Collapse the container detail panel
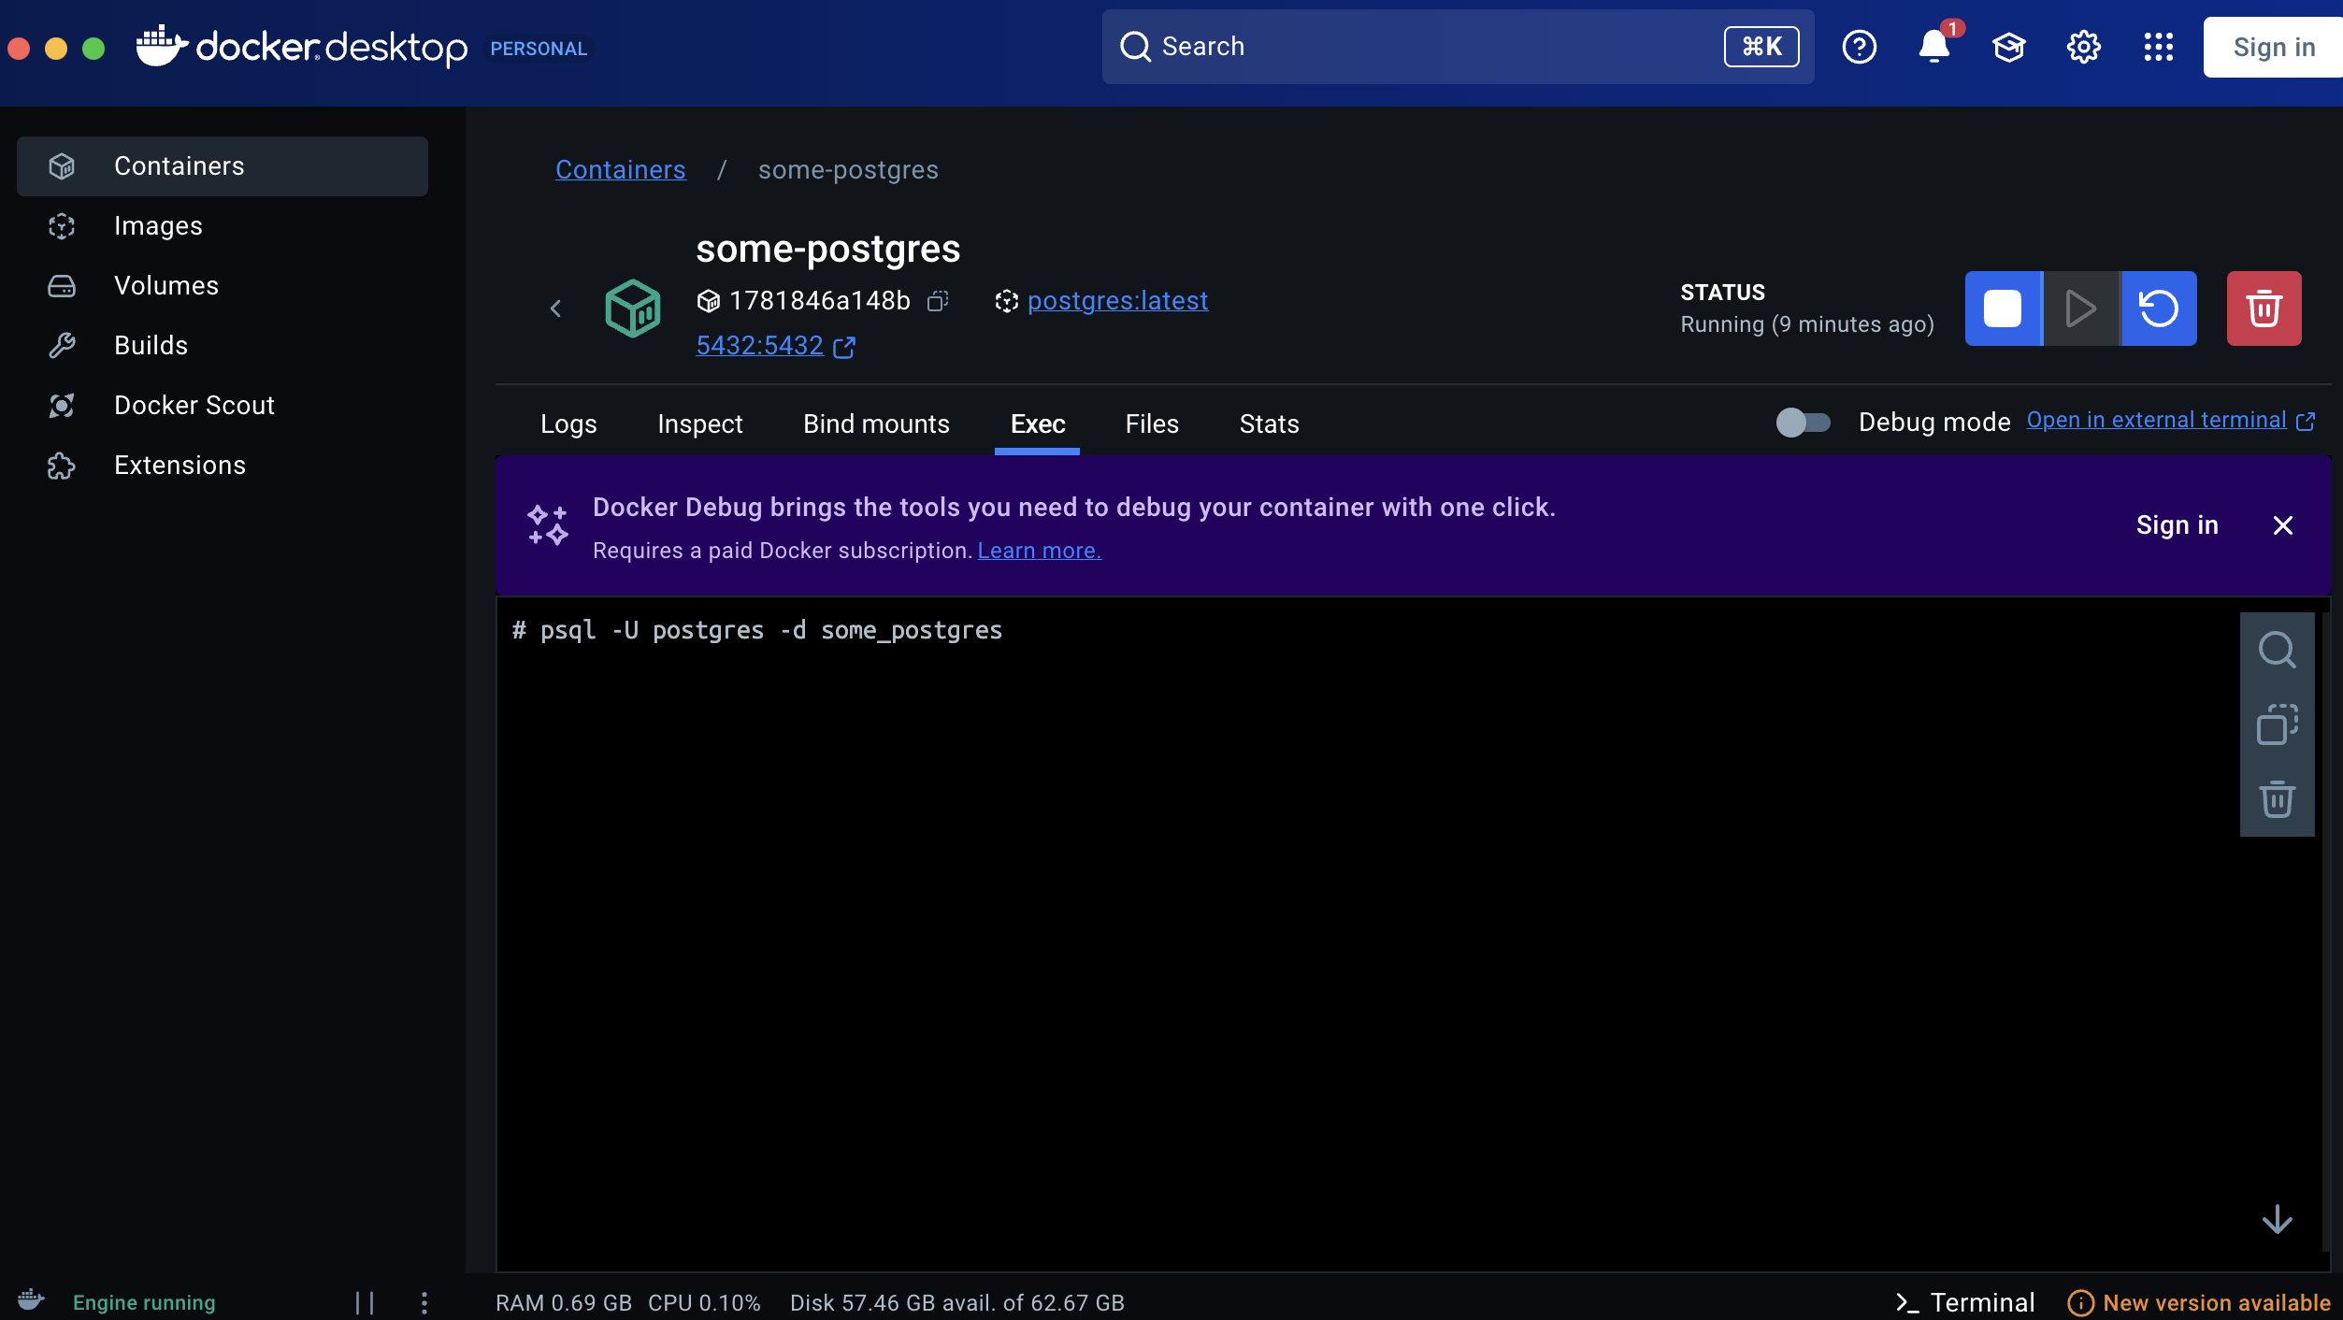Screen dimensions: 2343x1320 (x=555, y=308)
